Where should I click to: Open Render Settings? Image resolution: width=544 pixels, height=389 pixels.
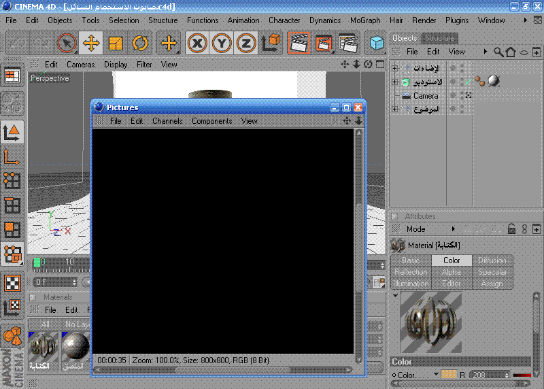[348, 44]
